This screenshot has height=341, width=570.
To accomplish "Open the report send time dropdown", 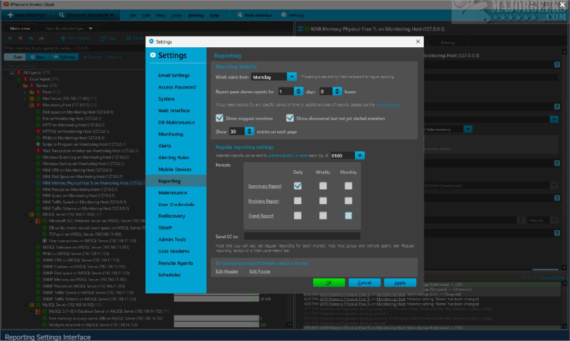I will 360,155.
